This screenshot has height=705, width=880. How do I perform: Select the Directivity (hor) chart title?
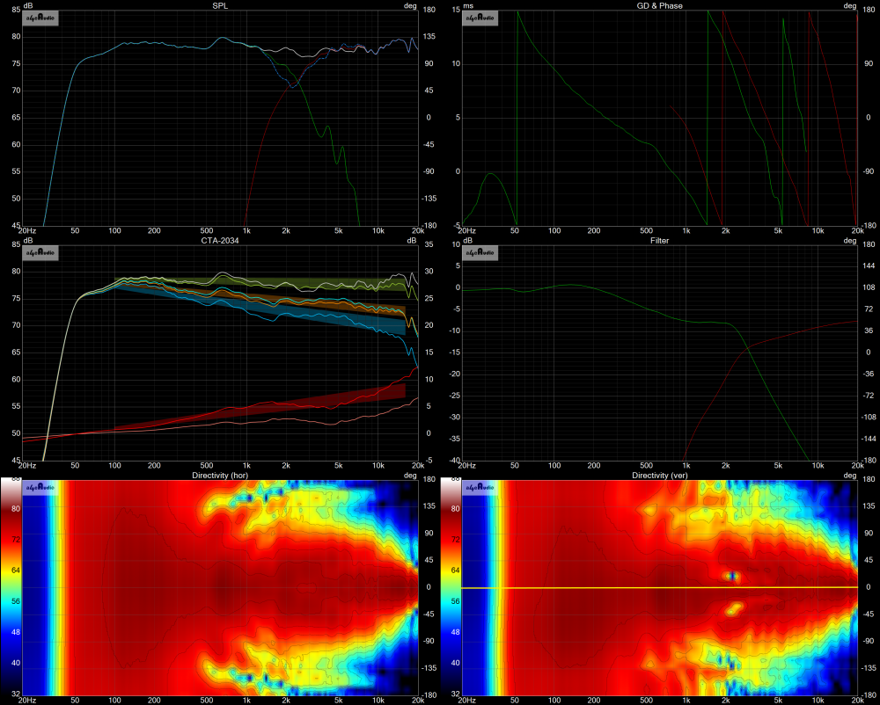pyautogui.click(x=219, y=475)
